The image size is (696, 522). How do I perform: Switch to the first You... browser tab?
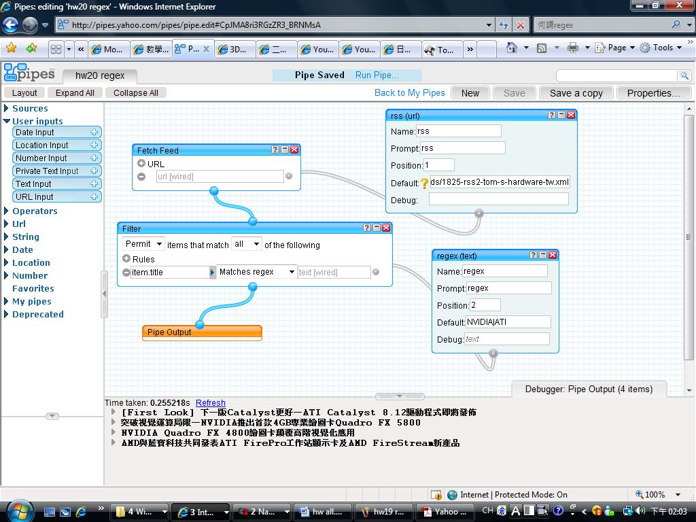tap(318, 50)
